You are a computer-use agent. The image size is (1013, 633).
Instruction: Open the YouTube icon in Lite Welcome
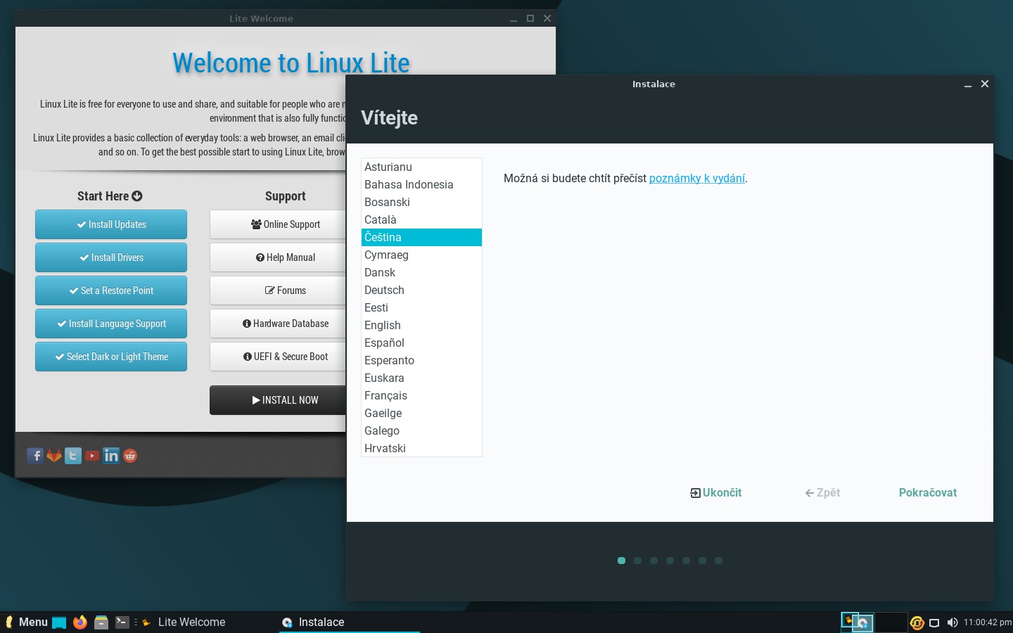(x=92, y=456)
